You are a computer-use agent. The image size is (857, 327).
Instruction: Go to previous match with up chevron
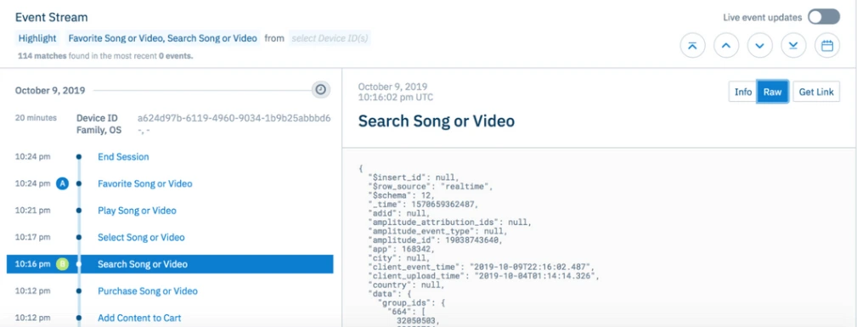coord(726,46)
